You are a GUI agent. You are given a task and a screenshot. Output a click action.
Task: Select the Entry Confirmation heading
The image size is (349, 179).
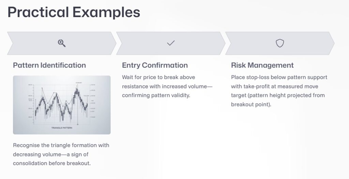(155, 65)
